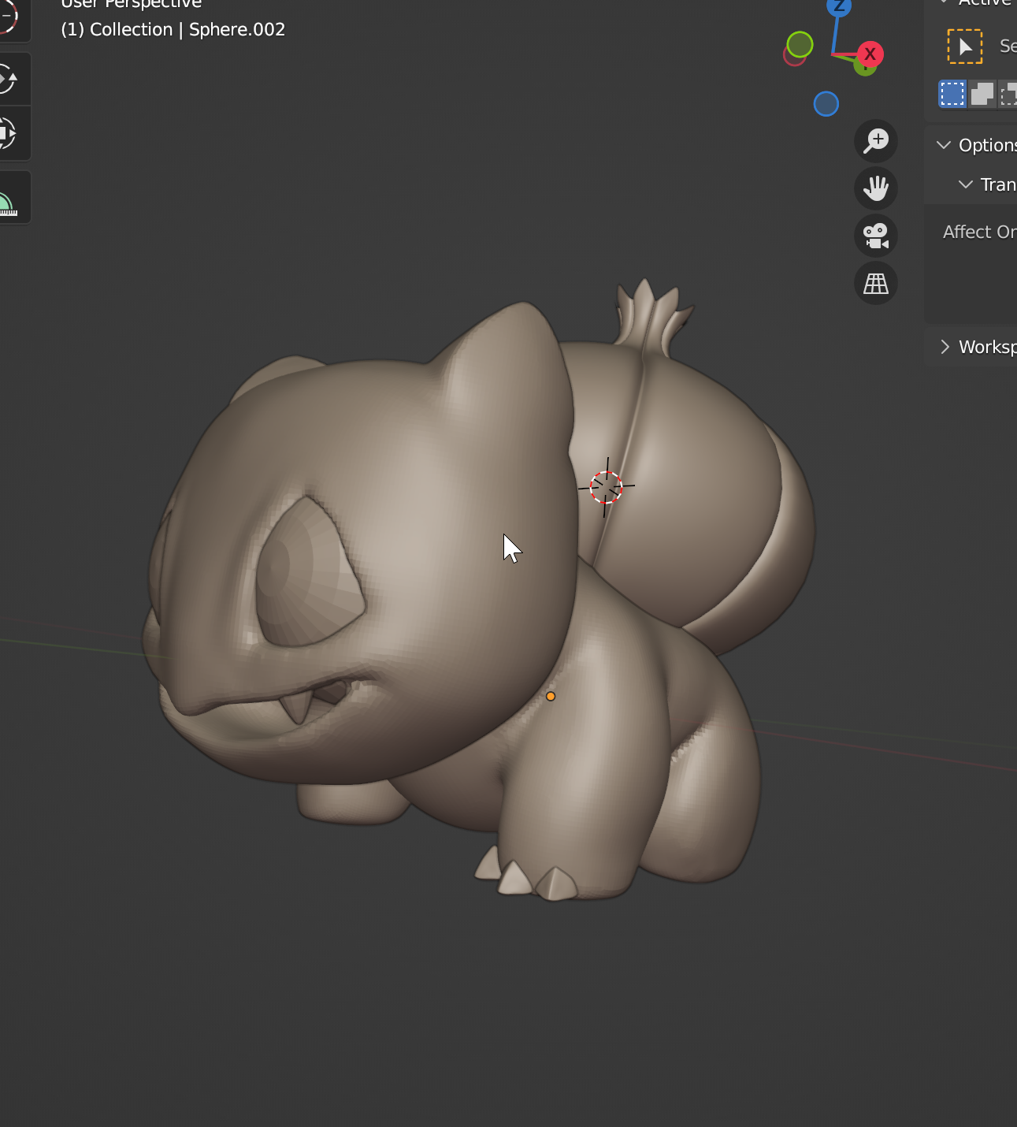The width and height of the screenshot is (1017, 1127).
Task: Click the magnifier Zoom view button
Action: point(876,141)
